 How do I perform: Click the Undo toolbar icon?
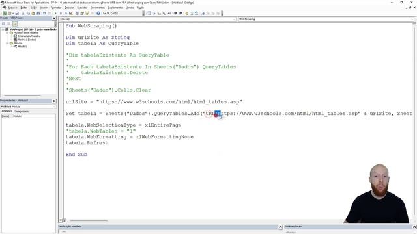click(x=44, y=13)
